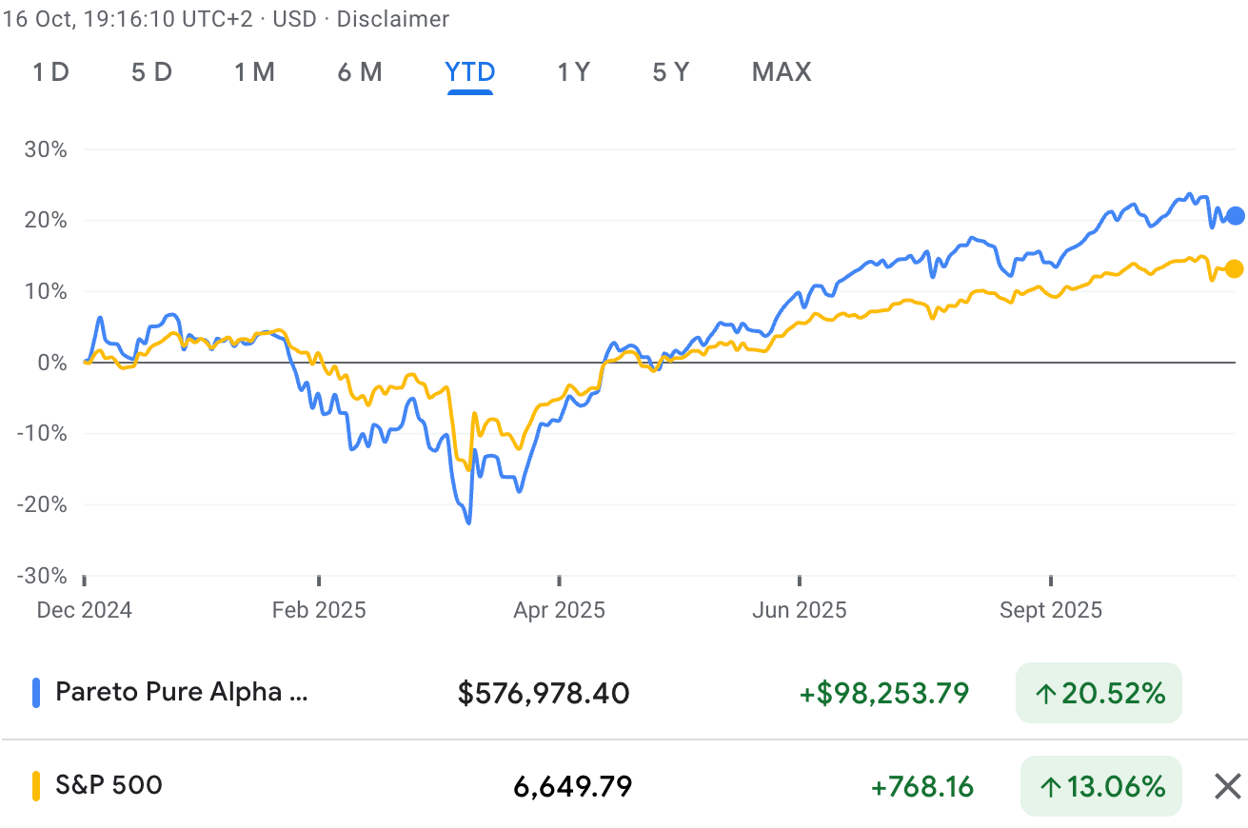Select the S&P 500 legend row
This screenshot has height=828, width=1248.
109,786
